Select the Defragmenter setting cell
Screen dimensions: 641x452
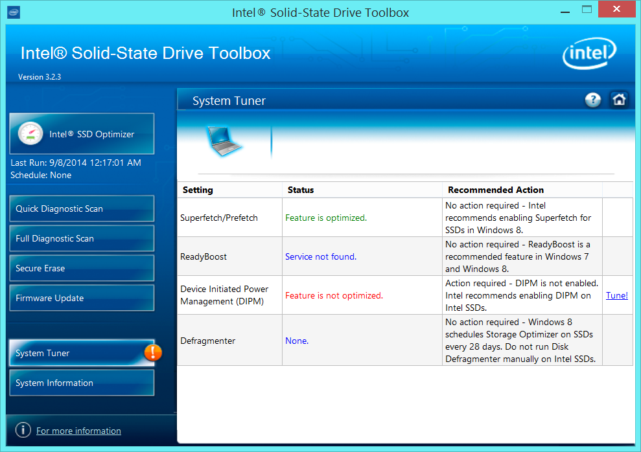point(229,341)
